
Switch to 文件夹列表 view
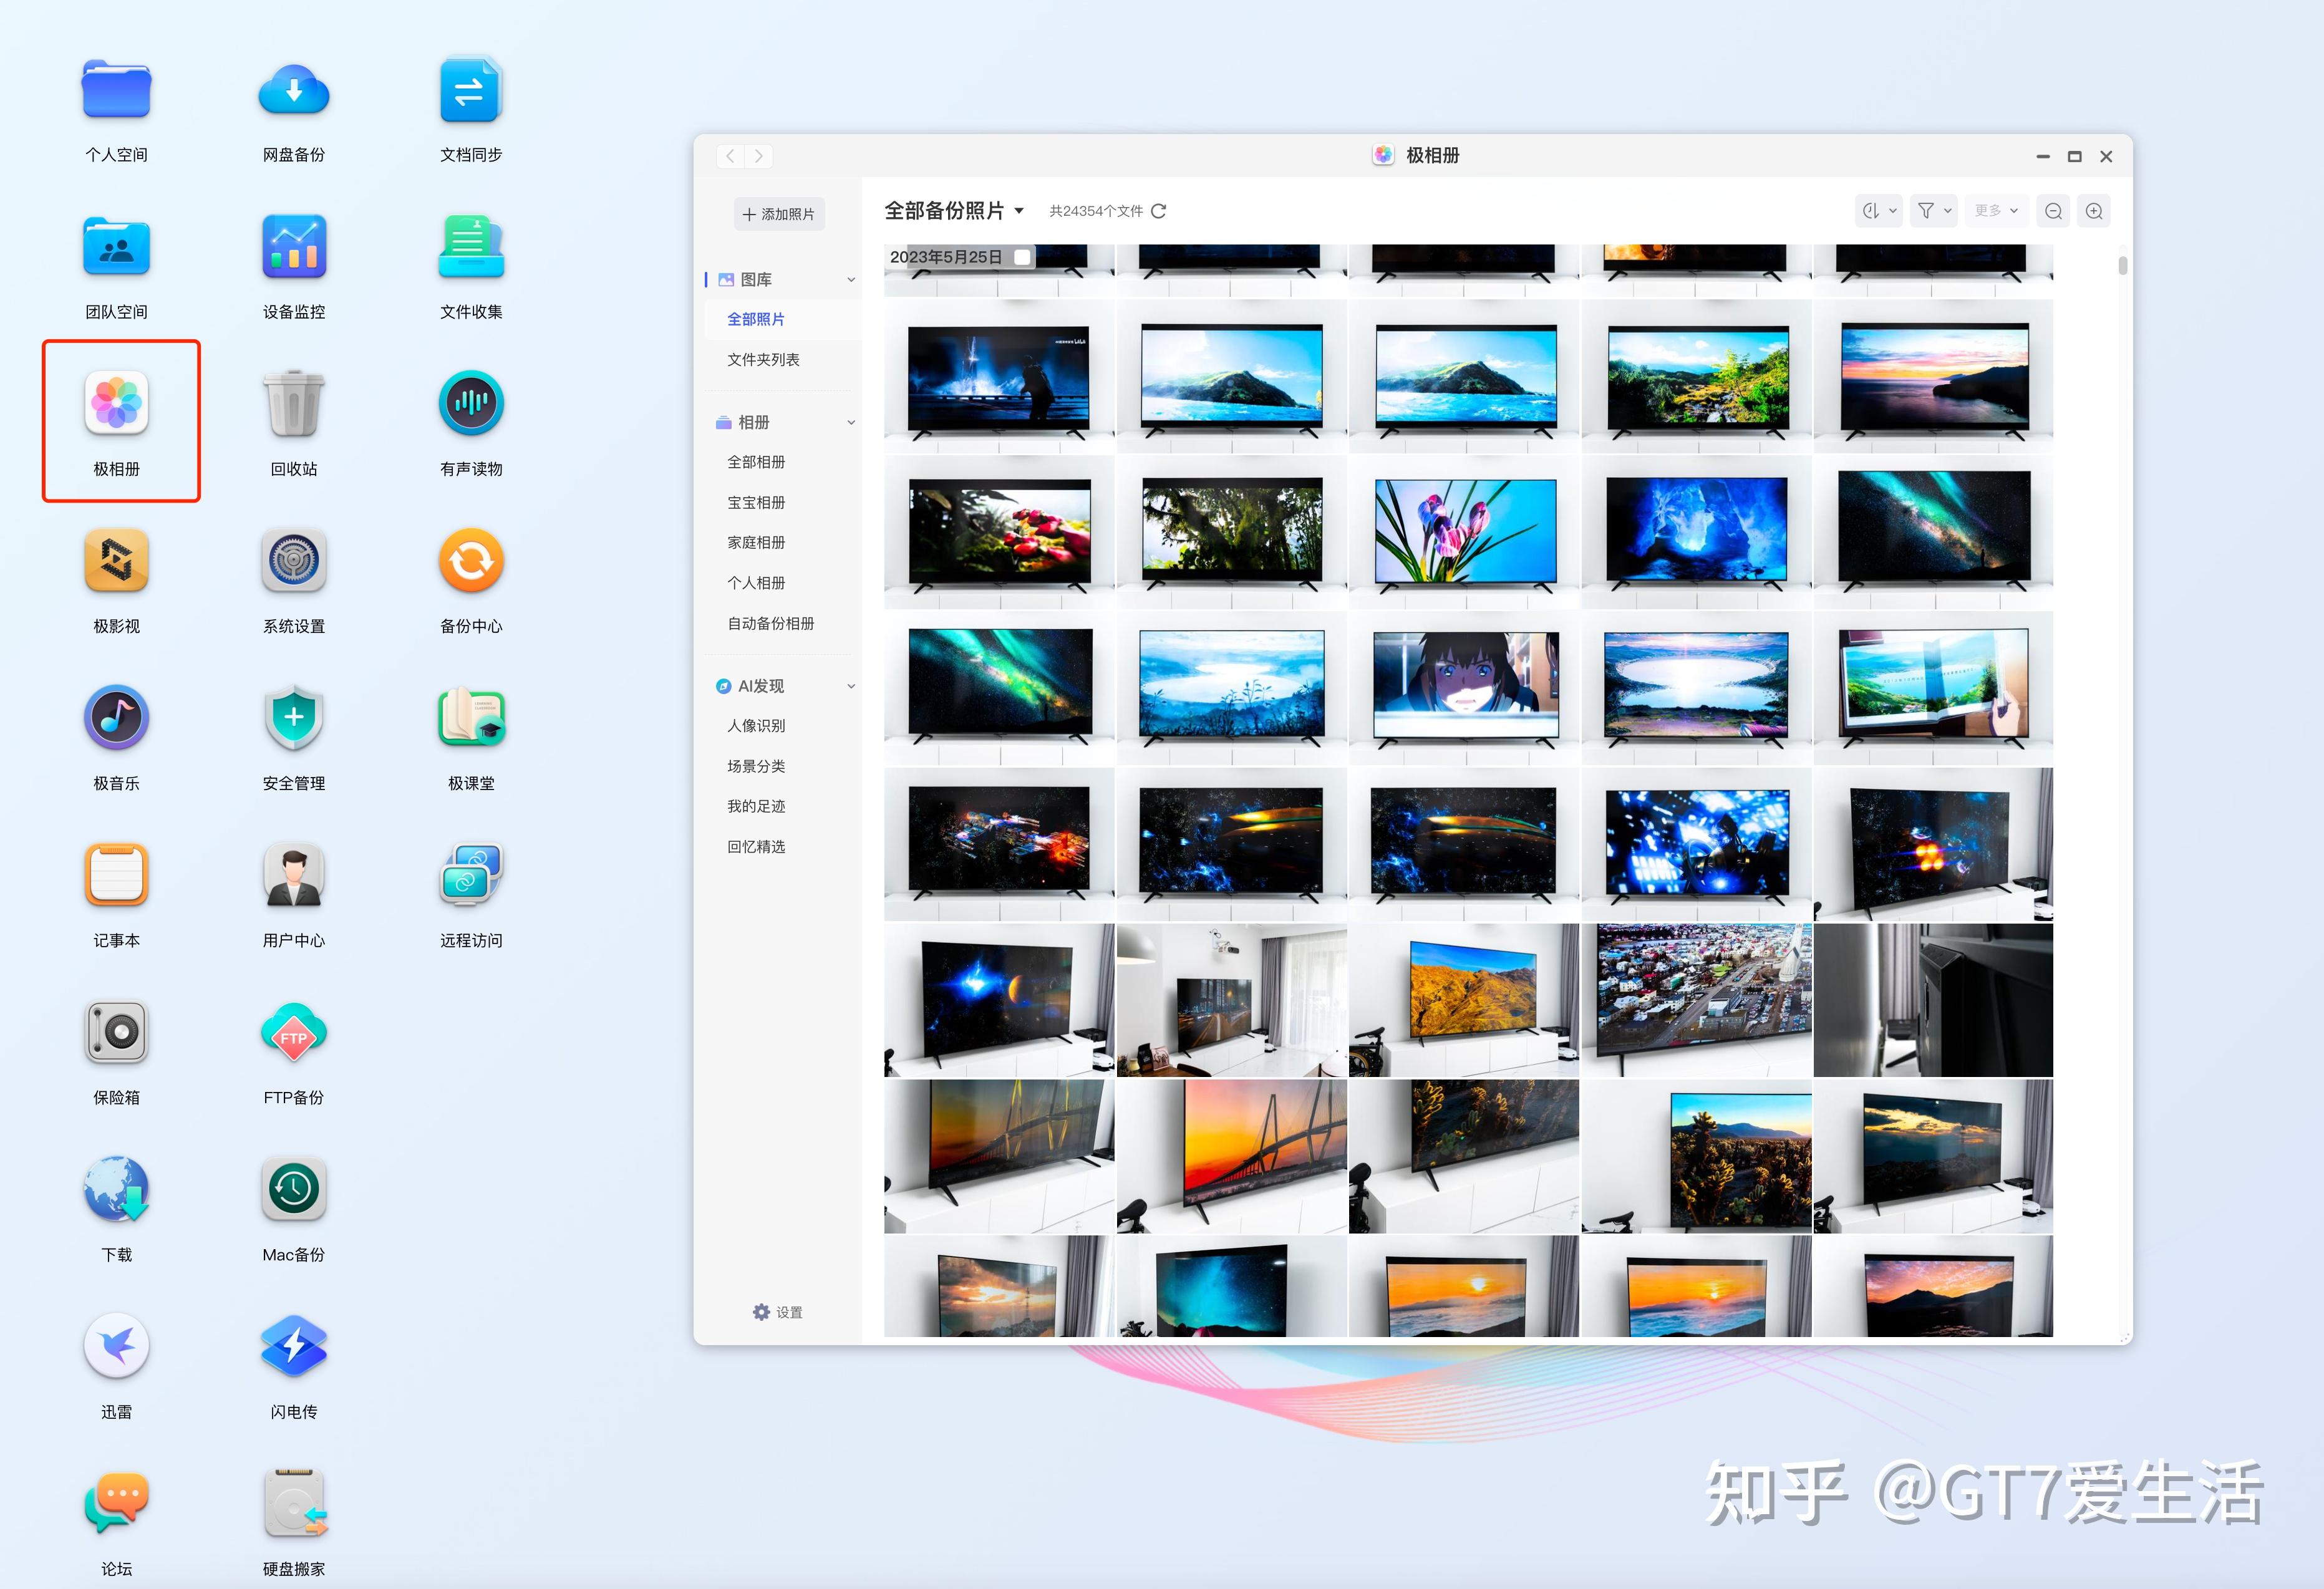point(765,359)
